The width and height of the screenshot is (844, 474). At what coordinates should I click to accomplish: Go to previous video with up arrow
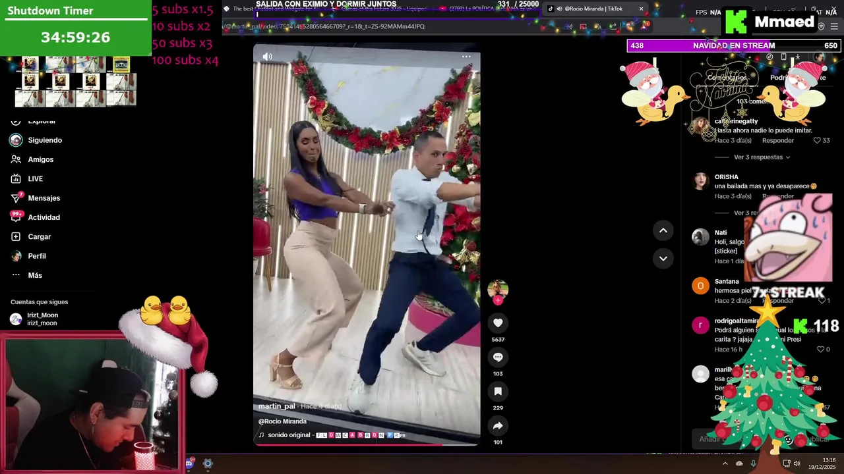point(663,230)
